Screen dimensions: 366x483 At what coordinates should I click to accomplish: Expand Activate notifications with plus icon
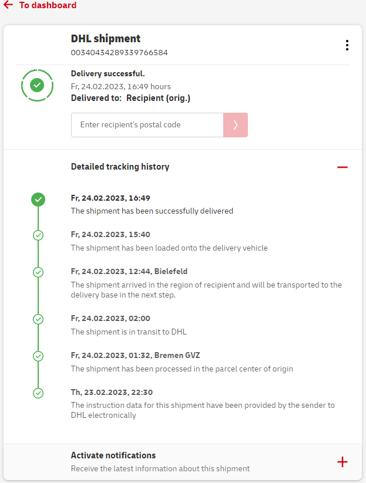343,462
